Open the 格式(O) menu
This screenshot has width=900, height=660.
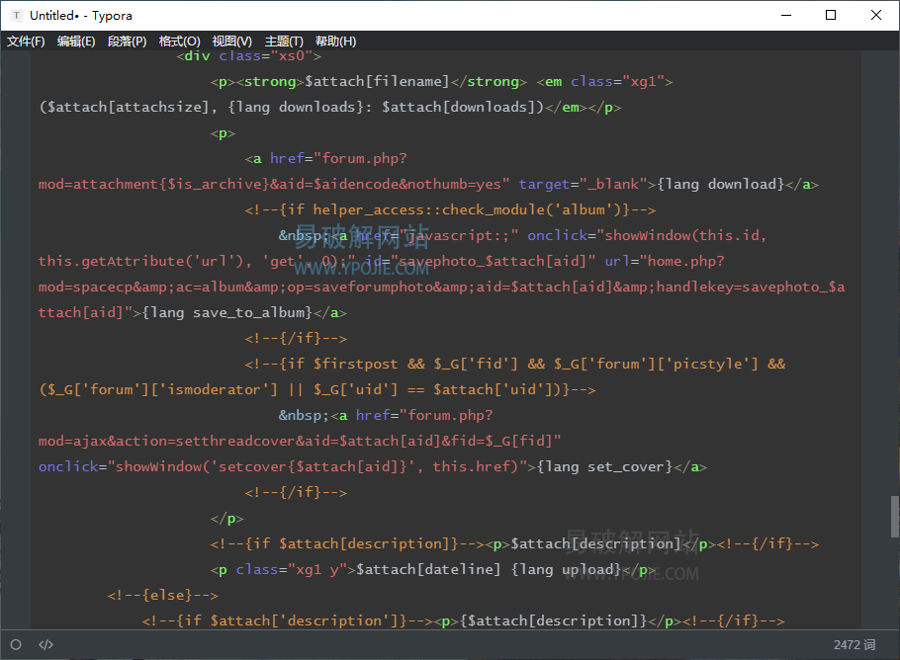pos(179,41)
